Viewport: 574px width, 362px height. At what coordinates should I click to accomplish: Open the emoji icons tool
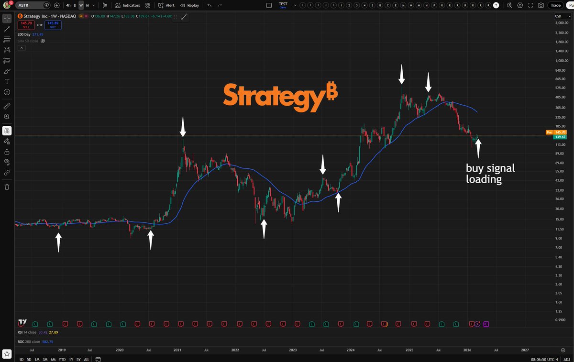(x=7, y=92)
